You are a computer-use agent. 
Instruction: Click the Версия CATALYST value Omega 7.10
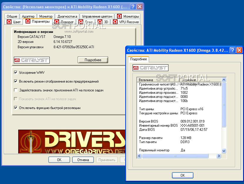point(62,37)
